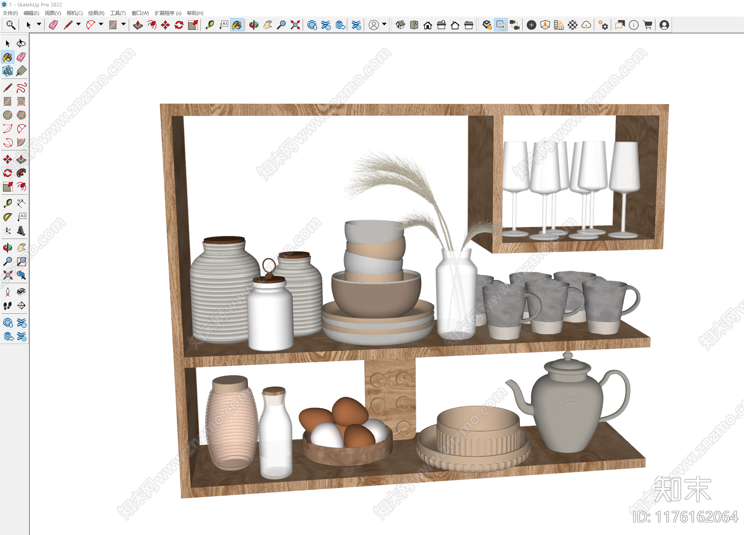744x535 pixels.
Task: Select the Freehand tool
Action: [21, 87]
